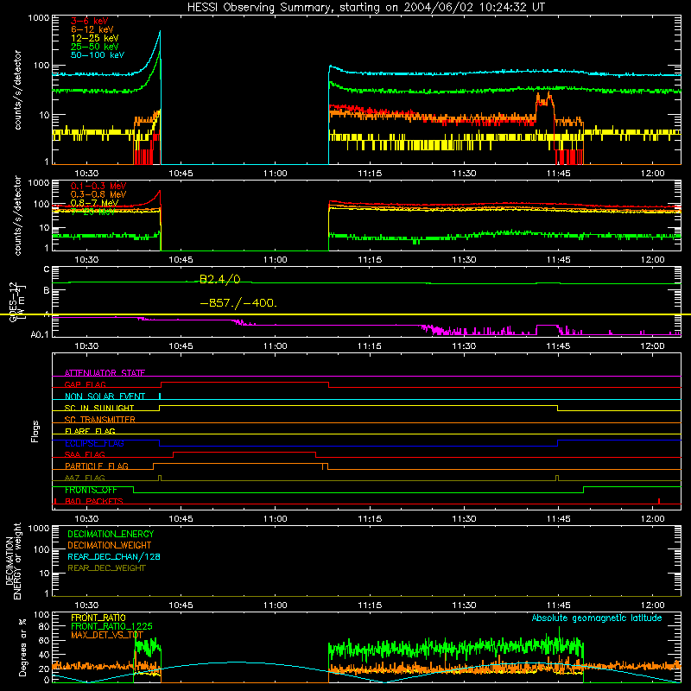
Task: Click the 11:30 tick label in Flags panel
Action: [464, 519]
